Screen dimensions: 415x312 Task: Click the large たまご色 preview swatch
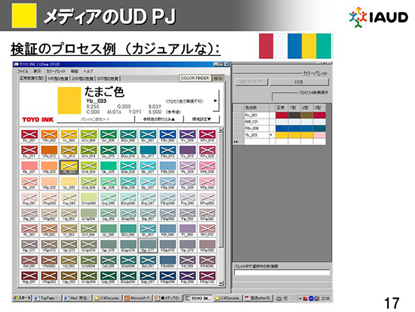[x=69, y=100]
